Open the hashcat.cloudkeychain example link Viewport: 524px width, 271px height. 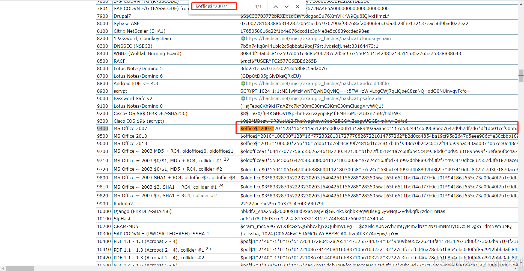click(318, 39)
